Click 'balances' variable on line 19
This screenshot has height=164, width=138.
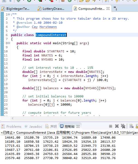click(x=51, y=88)
